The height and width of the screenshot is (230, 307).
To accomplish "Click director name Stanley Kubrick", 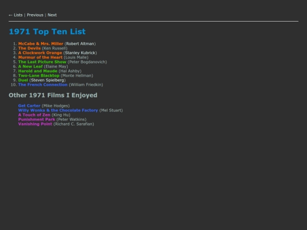I will [80, 53].
